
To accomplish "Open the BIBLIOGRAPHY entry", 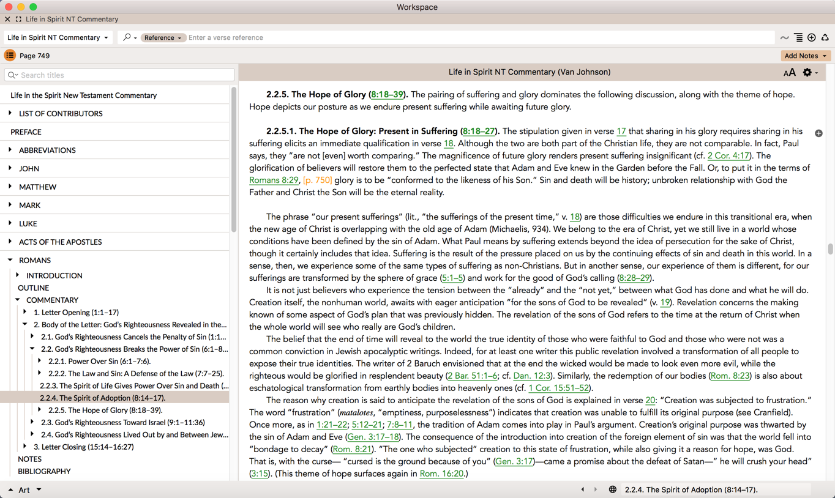I will 44,472.
